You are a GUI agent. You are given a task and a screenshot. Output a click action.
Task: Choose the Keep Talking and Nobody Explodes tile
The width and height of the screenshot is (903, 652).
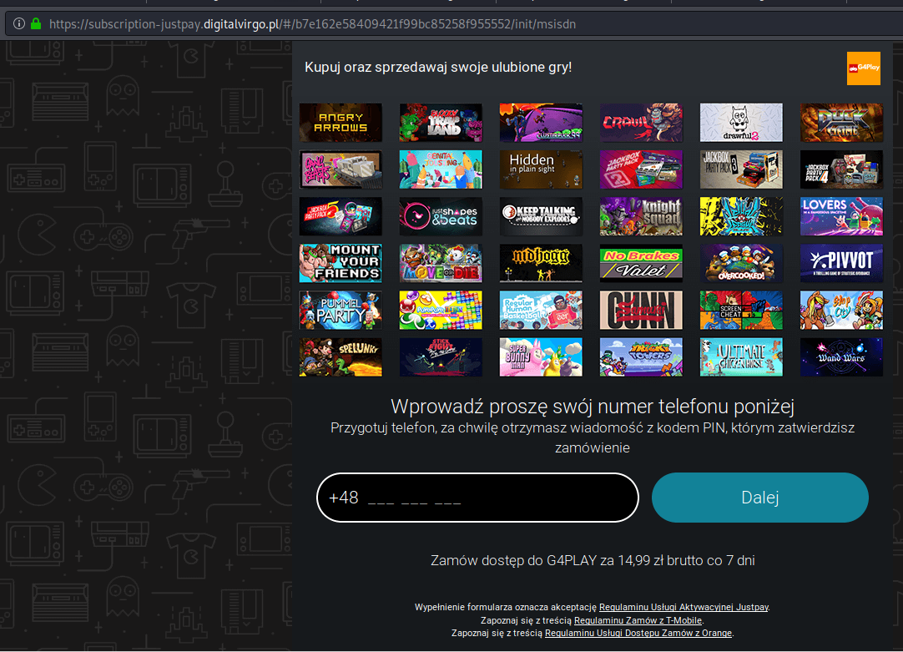541,216
